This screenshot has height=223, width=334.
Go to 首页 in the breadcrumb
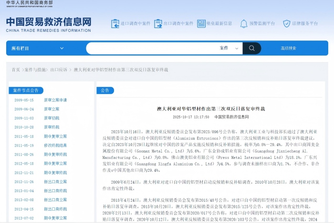click(x=16, y=69)
